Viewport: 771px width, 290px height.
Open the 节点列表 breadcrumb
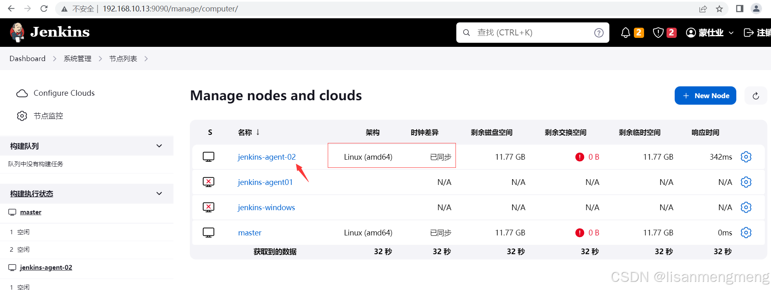point(123,59)
